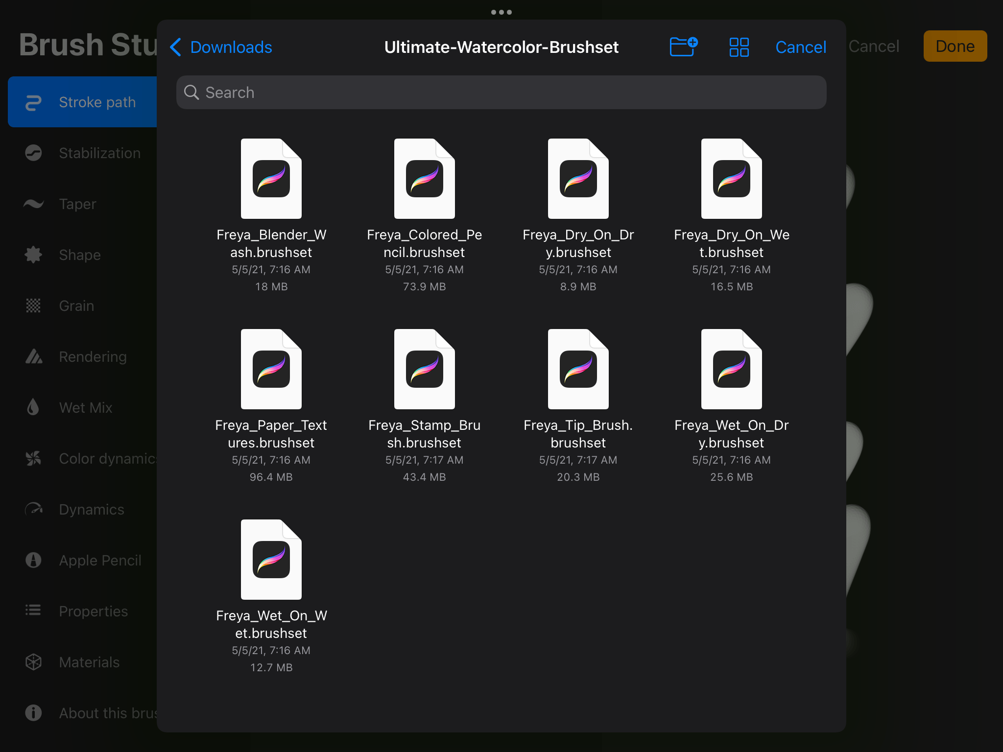This screenshot has width=1003, height=752.
Task: Confirm brush changes with Done
Action: [x=955, y=46]
